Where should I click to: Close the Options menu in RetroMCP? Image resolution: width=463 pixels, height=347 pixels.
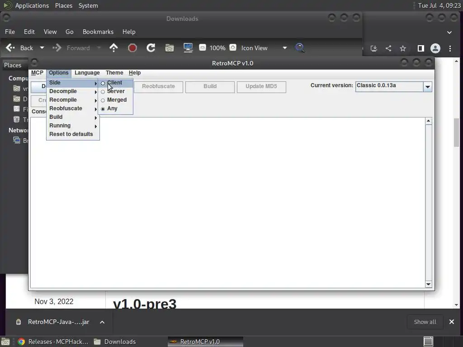click(58, 73)
